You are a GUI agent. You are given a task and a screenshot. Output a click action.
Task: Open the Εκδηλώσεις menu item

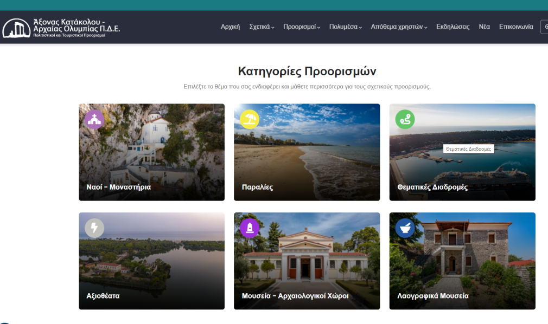[x=453, y=27]
